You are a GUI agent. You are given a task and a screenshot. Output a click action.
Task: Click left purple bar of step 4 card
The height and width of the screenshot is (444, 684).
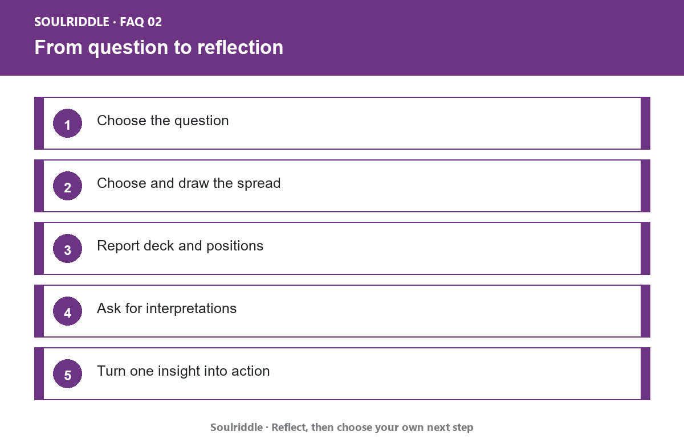pos(39,311)
